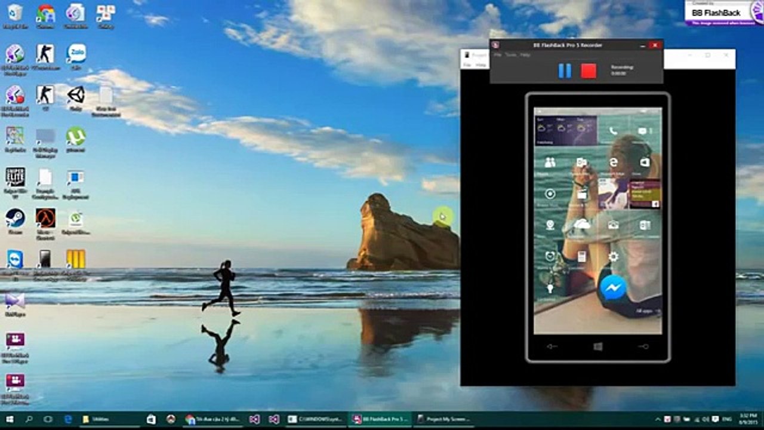Image resolution: width=764 pixels, height=430 pixels.
Task: Click the ENG language indicator in tray
Action: pyautogui.click(x=727, y=419)
